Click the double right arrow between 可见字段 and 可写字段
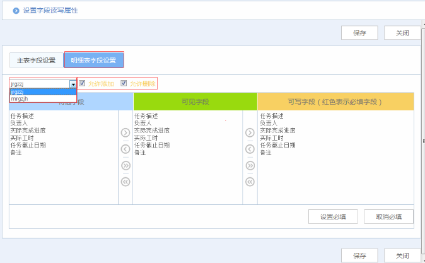The image size is (425, 263). (250, 166)
